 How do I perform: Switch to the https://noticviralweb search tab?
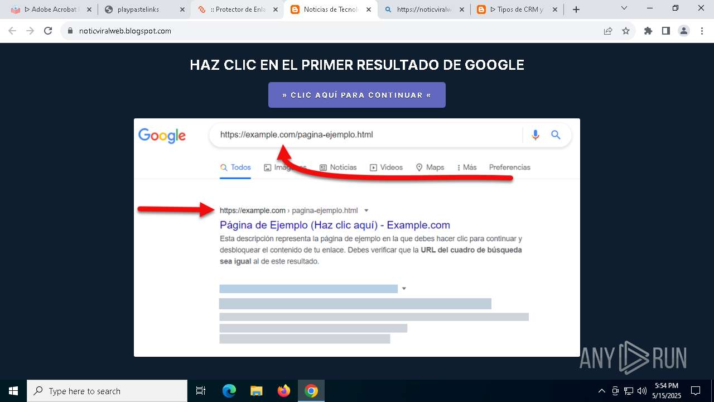[424, 9]
